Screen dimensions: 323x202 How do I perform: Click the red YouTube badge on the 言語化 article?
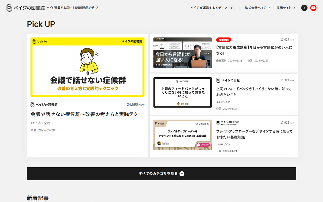pyautogui.click(x=224, y=40)
